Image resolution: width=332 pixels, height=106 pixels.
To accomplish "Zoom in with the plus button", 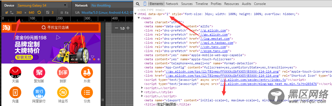I will [128, 28].
